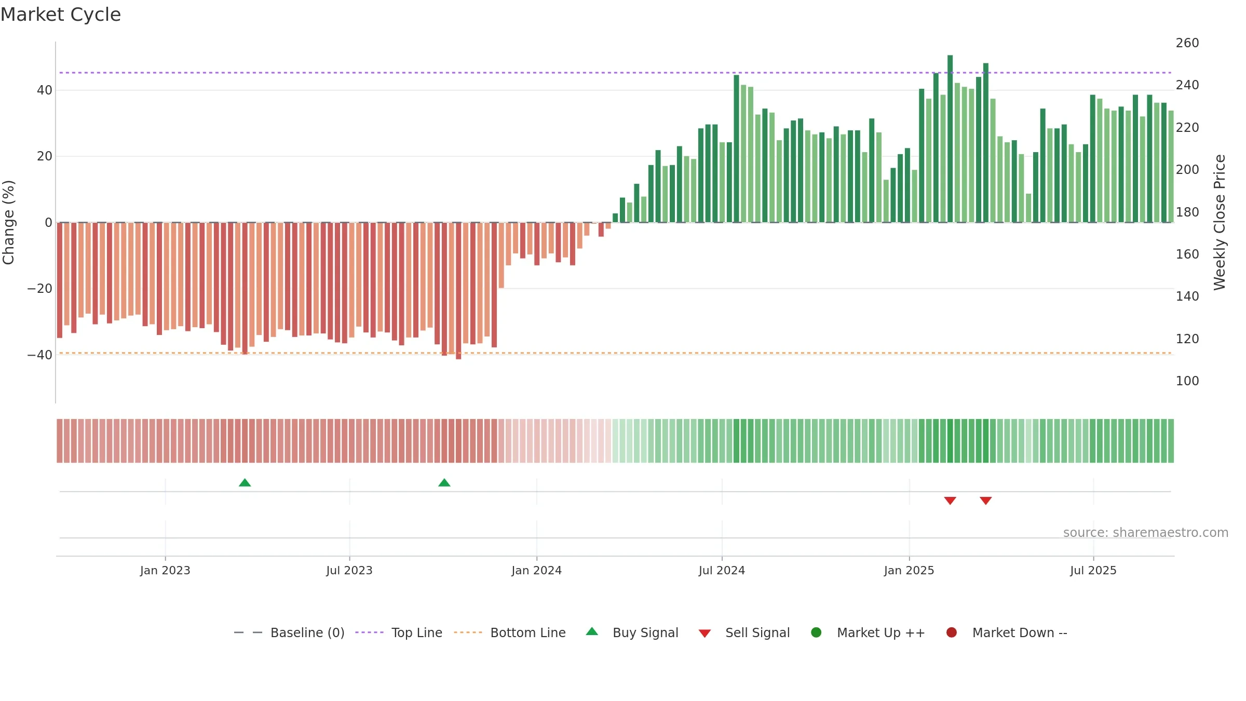1246x701 pixels.
Task: Click the 40 tick on Change axis
Action: [x=45, y=90]
